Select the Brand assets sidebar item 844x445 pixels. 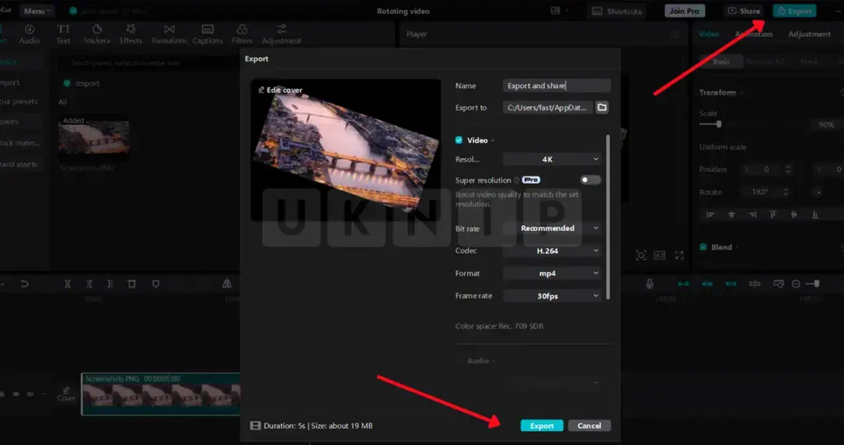(19, 164)
